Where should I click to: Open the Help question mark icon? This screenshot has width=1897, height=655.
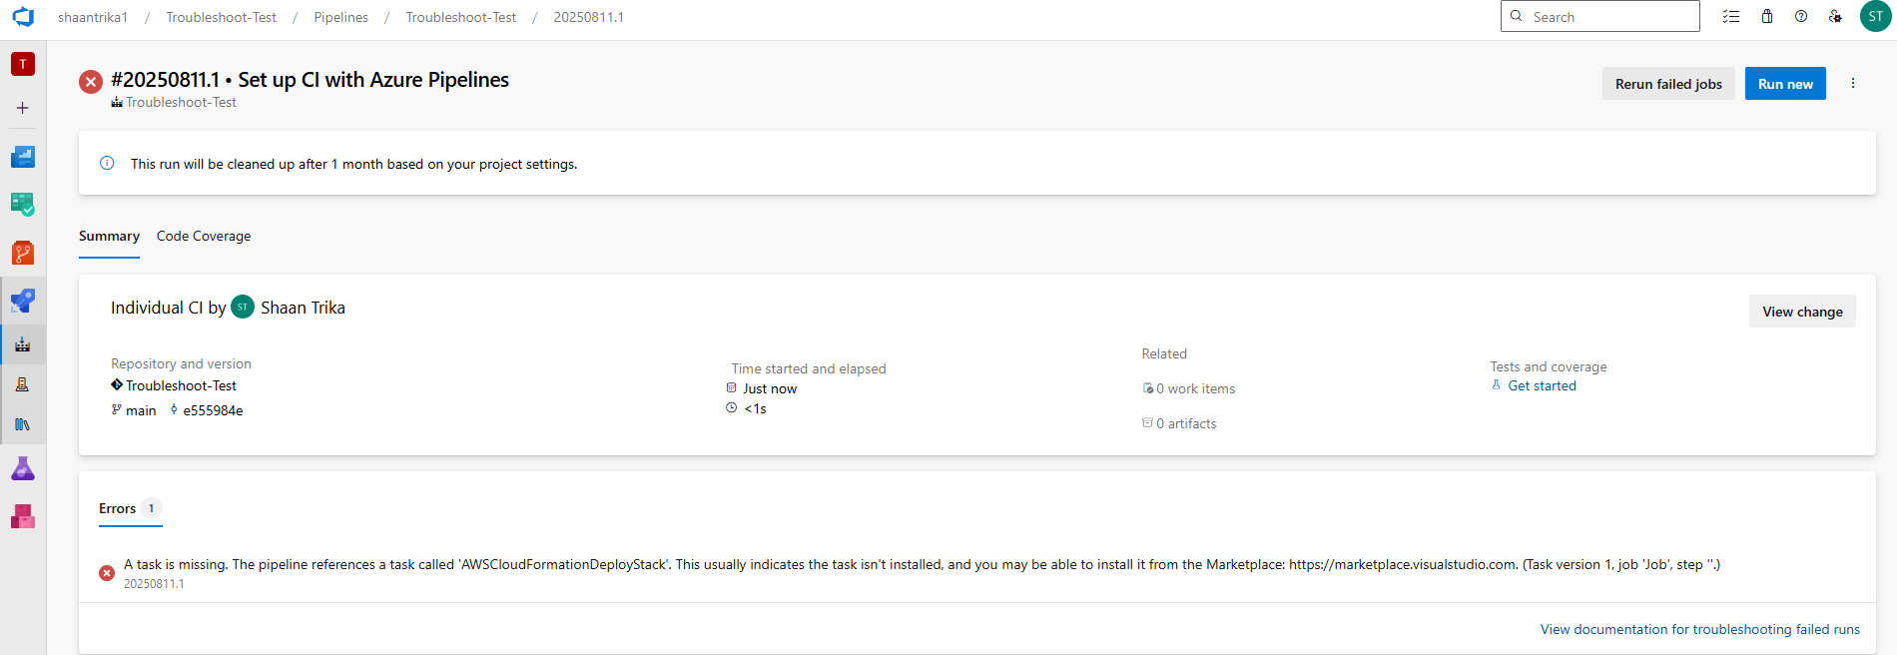(x=1801, y=17)
